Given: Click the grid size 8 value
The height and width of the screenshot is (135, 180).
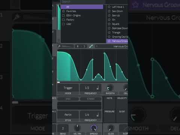Looking at the screenshot, I should click(x=78, y=46).
